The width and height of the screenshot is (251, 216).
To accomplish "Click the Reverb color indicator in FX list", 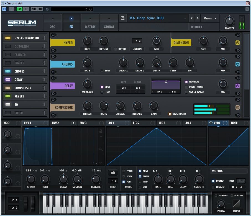I will [8, 96].
